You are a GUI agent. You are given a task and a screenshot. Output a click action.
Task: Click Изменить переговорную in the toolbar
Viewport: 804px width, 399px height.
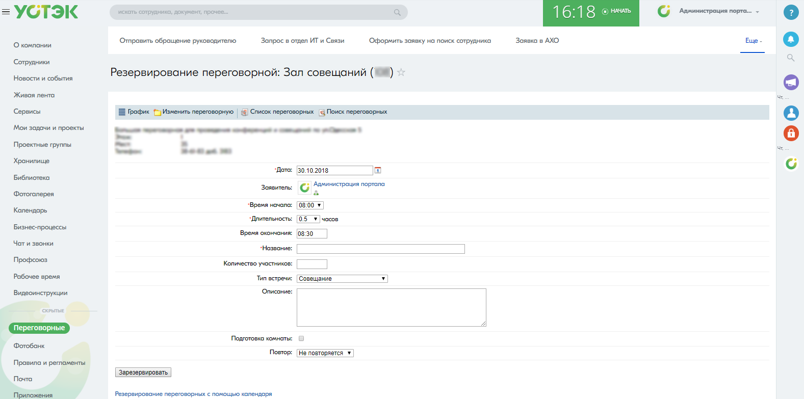(194, 112)
